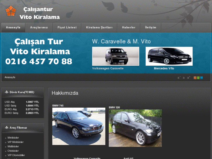Open the Araçlarımız menu tab
The width and height of the screenshot is (212, 159).
[39, 27]
